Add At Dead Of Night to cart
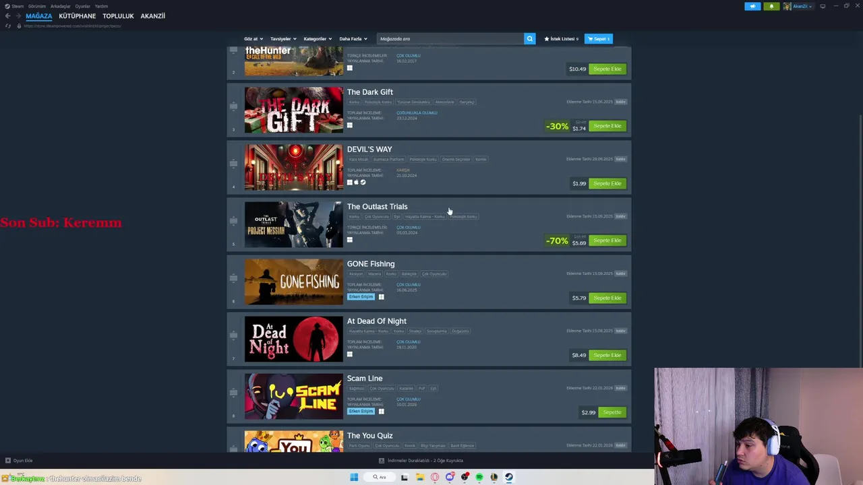 click(607, 355)
